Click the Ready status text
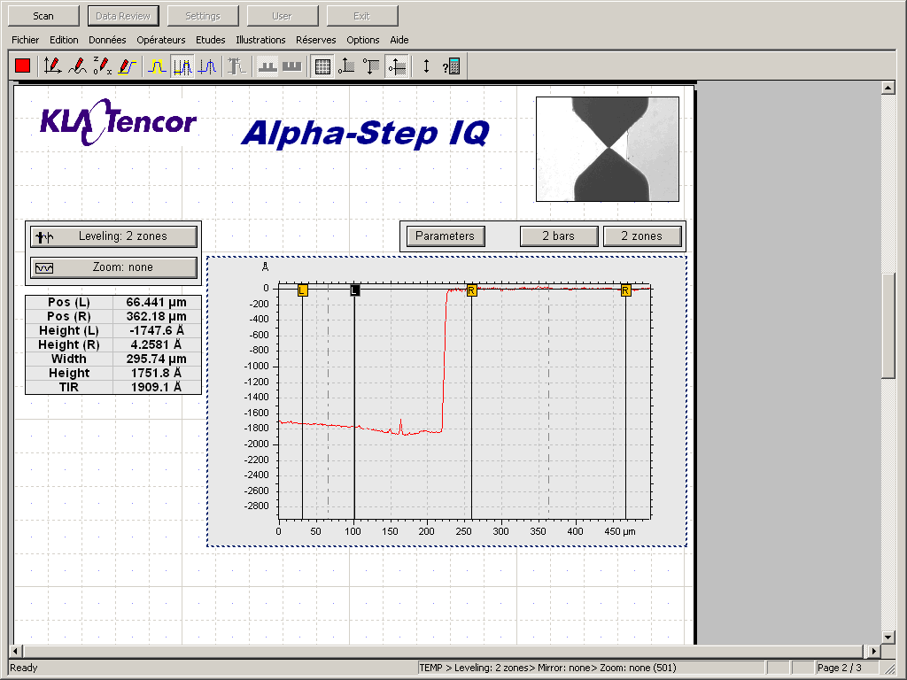The image size is (907, 680). coord(24,668)
